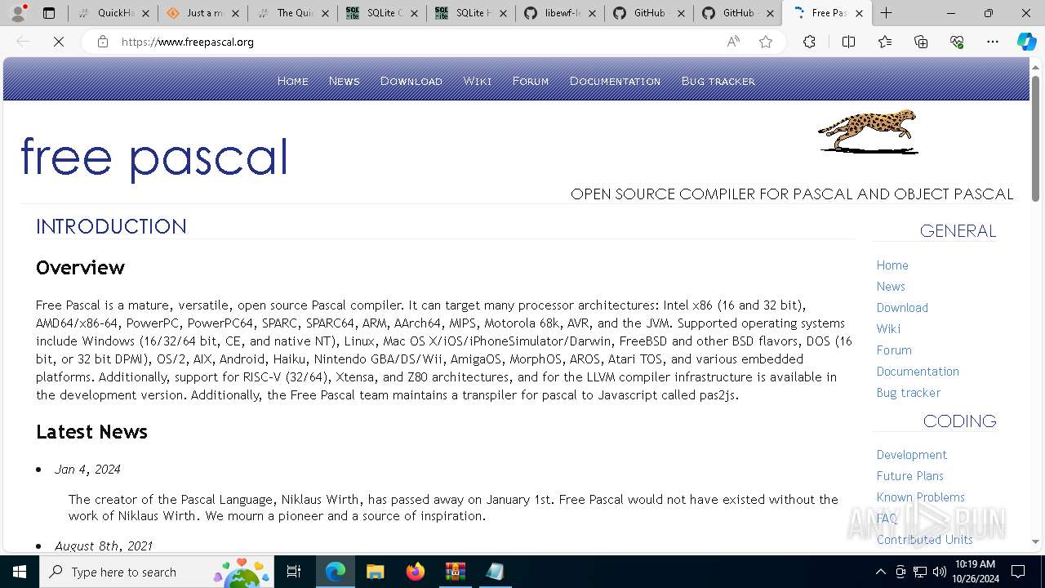1045x588 pixels.
Task: Click the taskbar clock showing 10:19 AM
Action: point(975,572)
